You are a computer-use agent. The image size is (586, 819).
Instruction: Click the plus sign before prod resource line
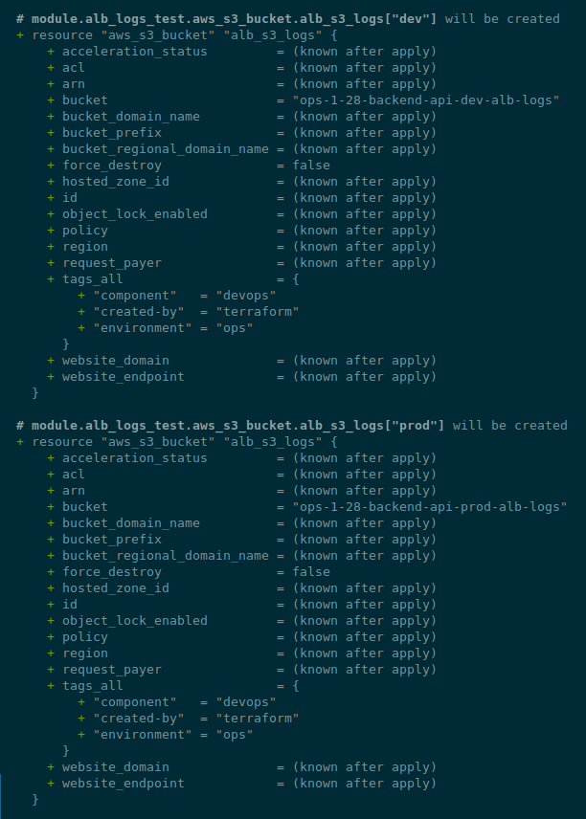click(x=20, y=442)
